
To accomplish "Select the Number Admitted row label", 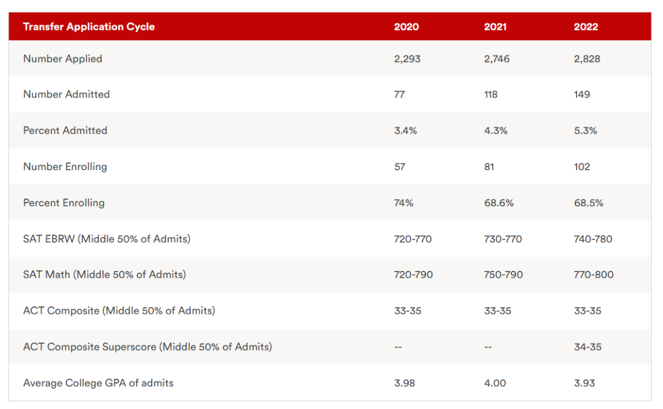I will 66,95.
